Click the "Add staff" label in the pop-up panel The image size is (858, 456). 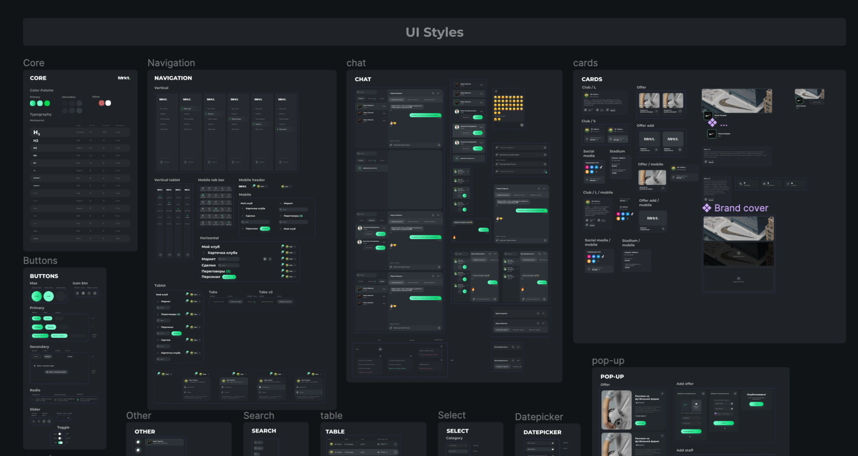click(685, 450)
